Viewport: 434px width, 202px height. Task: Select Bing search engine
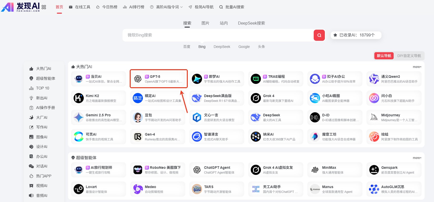202,47
